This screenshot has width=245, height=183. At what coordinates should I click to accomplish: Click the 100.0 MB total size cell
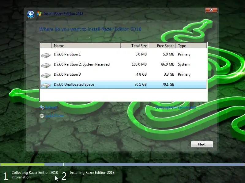[x=139, y=64]
